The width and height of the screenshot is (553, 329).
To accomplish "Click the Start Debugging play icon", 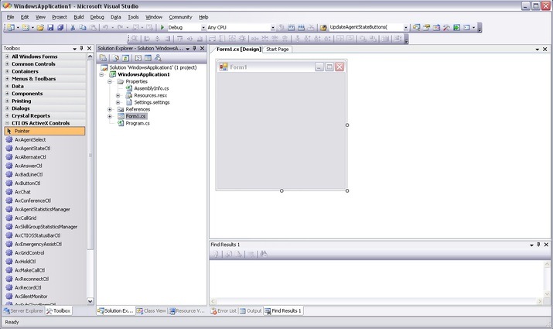I will [x=162, y=27].
